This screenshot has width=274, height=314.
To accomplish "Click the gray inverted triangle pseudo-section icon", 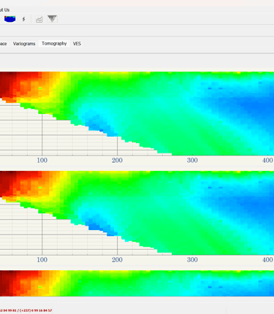I will (52, 19).
